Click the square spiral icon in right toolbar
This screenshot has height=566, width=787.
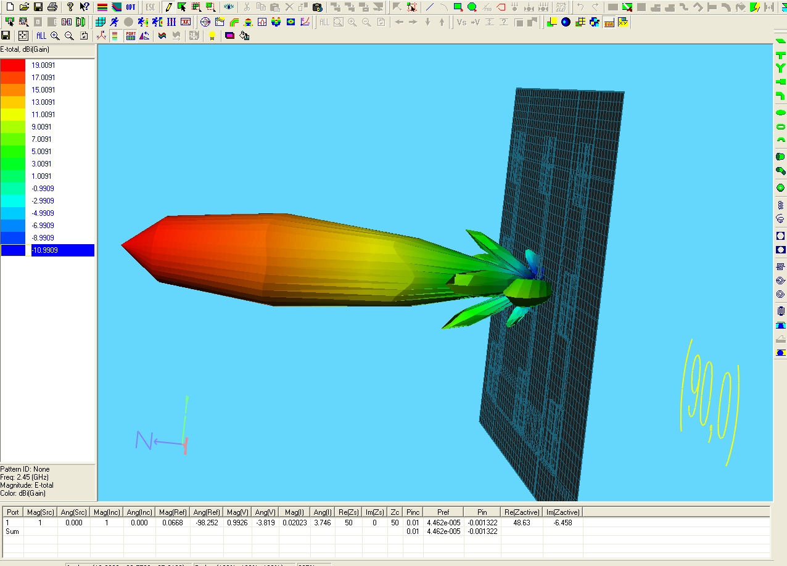pyautogui.click(x=780, y=266)
